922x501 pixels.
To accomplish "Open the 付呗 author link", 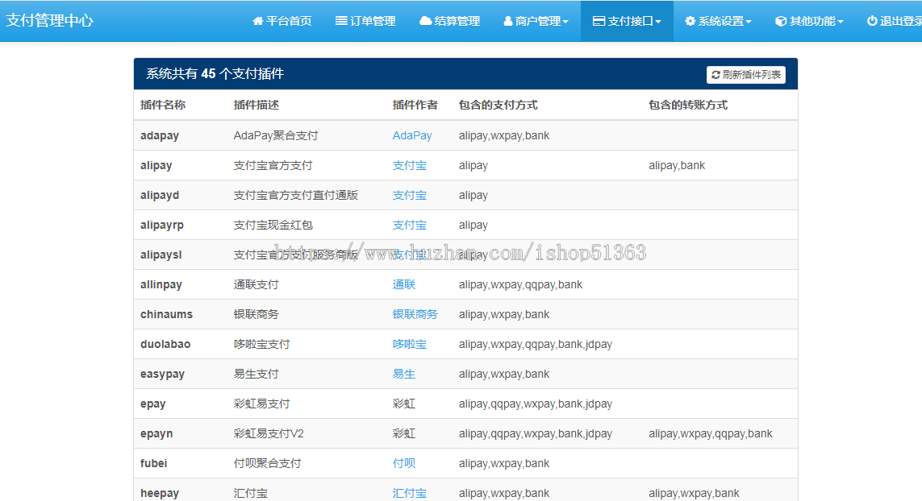I will pos(403,463).
